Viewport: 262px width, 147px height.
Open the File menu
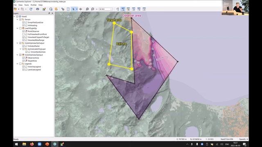click(15, 5)
